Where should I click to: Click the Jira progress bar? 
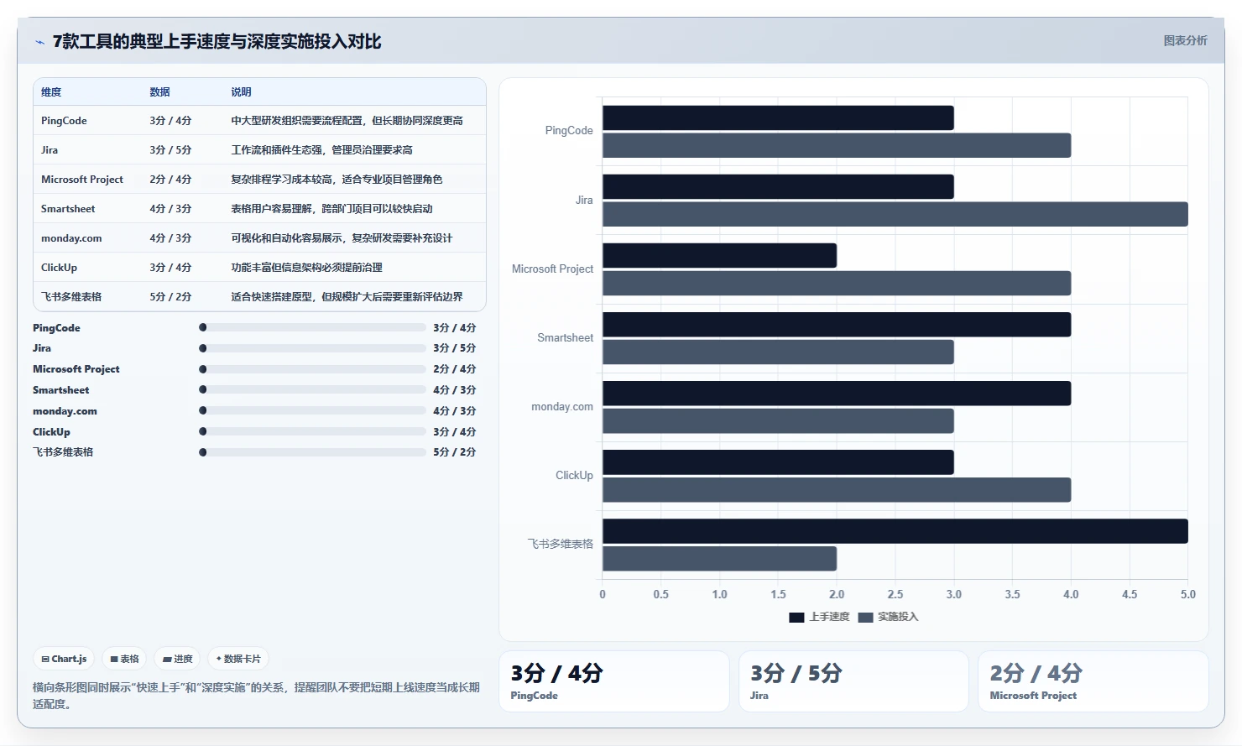(x=312, y=348)
